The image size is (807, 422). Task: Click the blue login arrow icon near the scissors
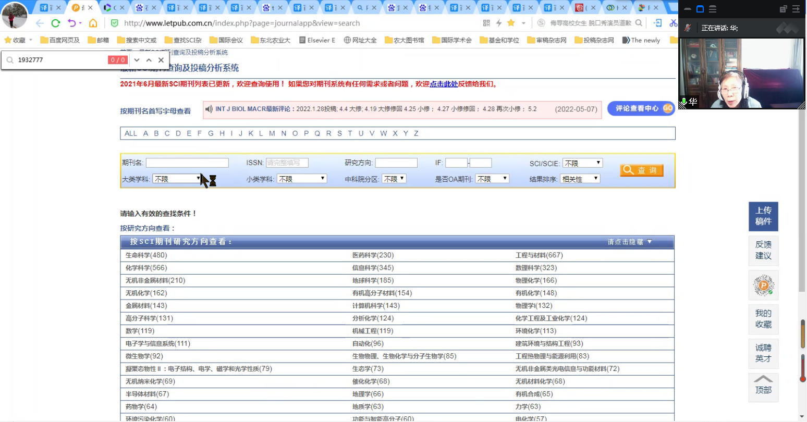[x=658, y=23]
